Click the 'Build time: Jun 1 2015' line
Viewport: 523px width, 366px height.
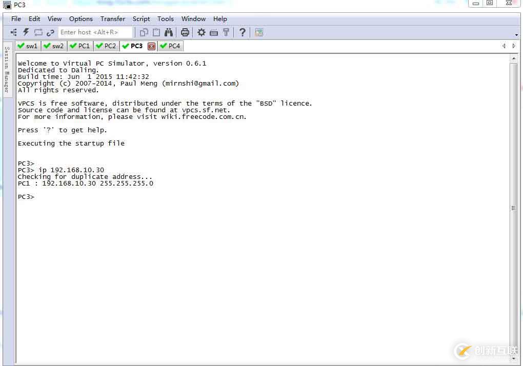click(x=84, y=77)
